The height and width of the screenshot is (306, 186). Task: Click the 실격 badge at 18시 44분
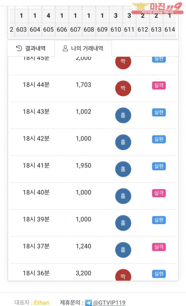pos(159,85)
